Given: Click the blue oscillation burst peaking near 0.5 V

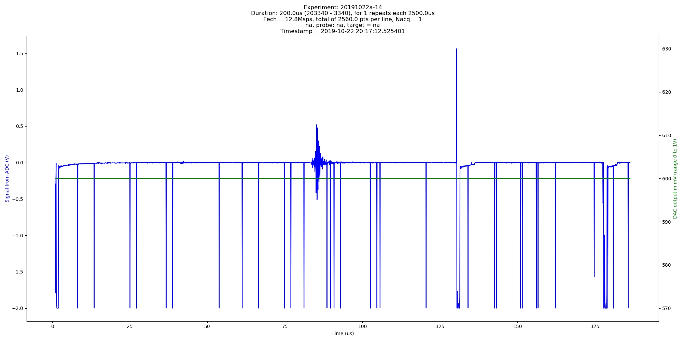Looking at the screenshot, I should point(317,162).
